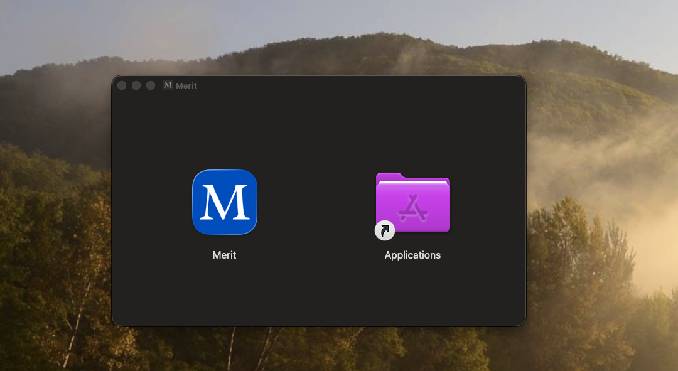Click the Merit window title text
Image resolution: width=678 pixels, height=371 pixels.
pyautogui.click(x=186, y=85)
